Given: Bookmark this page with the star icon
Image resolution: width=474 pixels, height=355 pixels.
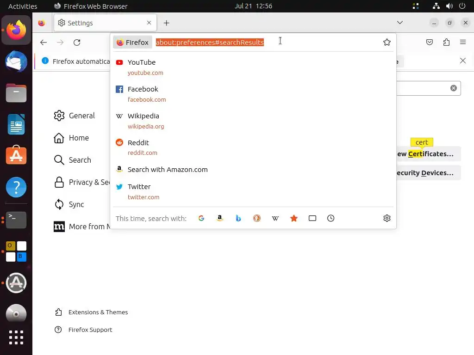Looking at the screenshot, I should point(387,42).
